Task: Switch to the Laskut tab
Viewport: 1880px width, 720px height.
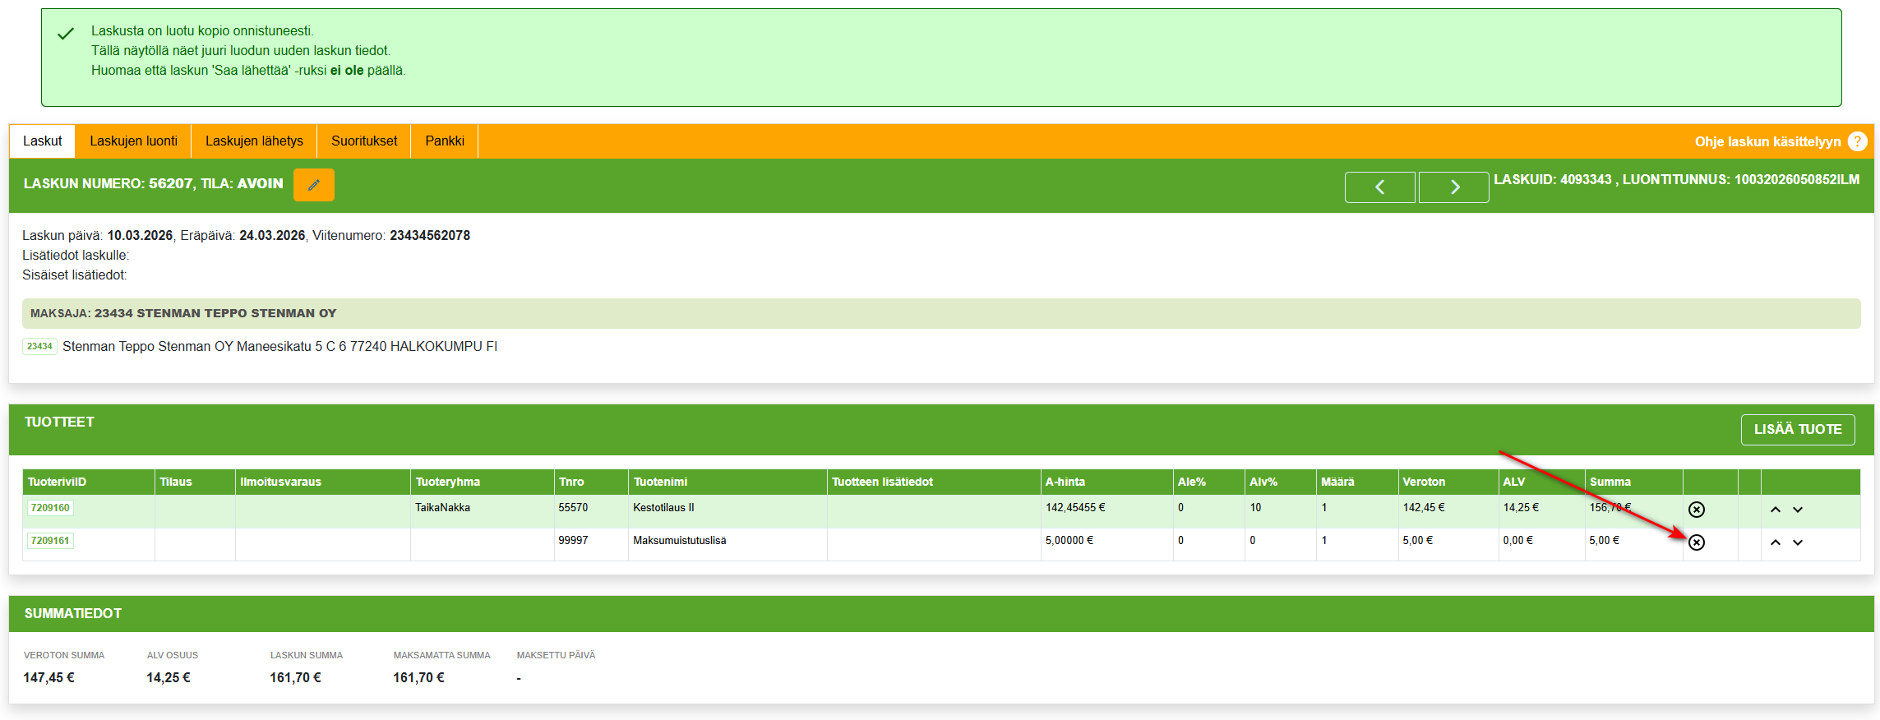Action: [x=43, y=141]
